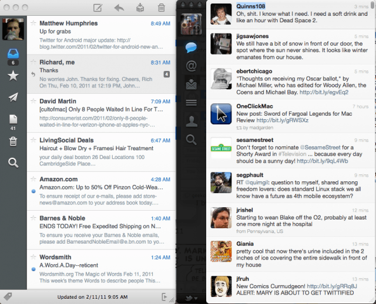Click 'Updated on 2/11/11 9:05 AM' status

[92, 297]
